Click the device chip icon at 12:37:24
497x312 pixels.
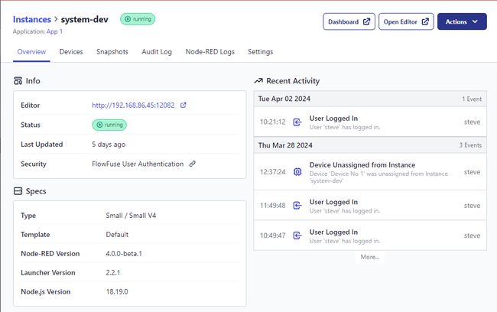point(297,172)
